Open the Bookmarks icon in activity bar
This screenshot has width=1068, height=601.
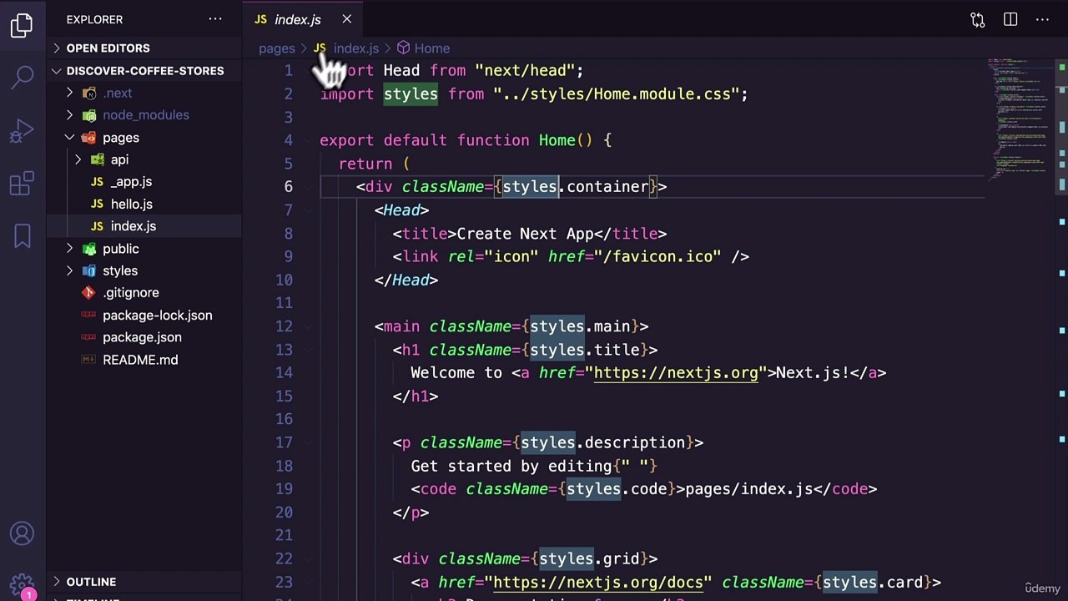23,236
